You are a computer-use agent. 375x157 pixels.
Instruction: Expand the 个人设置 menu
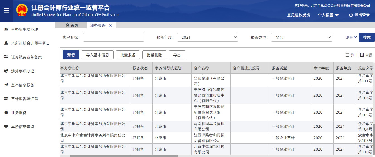tap(328, 15)
